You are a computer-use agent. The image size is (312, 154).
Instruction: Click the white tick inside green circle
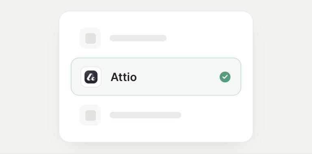(x=225, y=77)
